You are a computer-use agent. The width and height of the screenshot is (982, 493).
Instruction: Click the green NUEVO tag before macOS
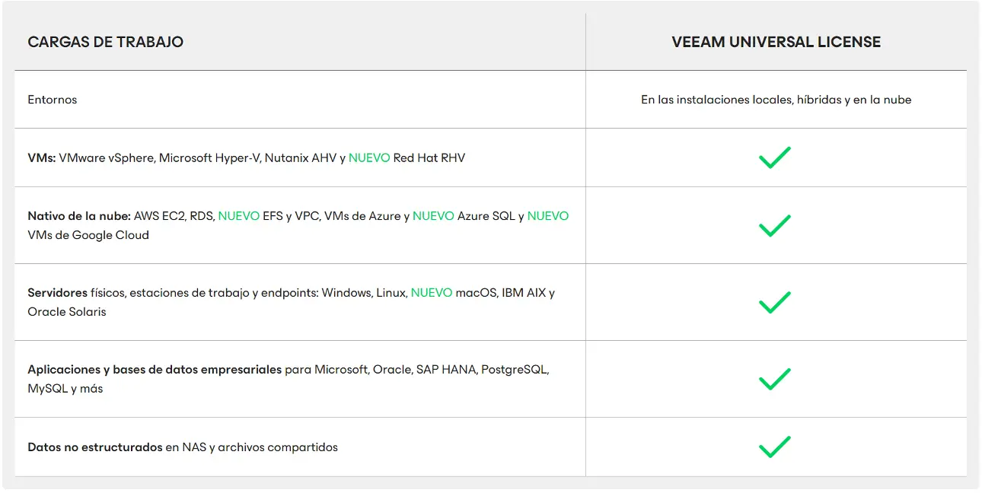point(432,293)
